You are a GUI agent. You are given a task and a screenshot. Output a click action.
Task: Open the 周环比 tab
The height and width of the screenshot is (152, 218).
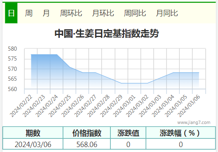click(x=71, y=13)
